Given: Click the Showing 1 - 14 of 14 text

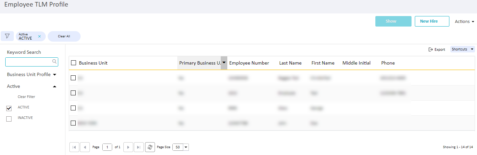Looking at the screenshot, I should (458, 147).
